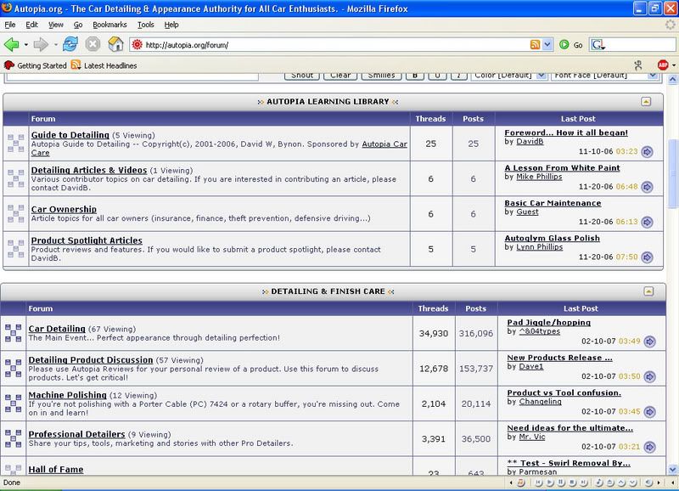Screen dimensions: 679x491
Task: View user Mike Phillips profile link
Action: pyautogui.click(x=539, y=177)
